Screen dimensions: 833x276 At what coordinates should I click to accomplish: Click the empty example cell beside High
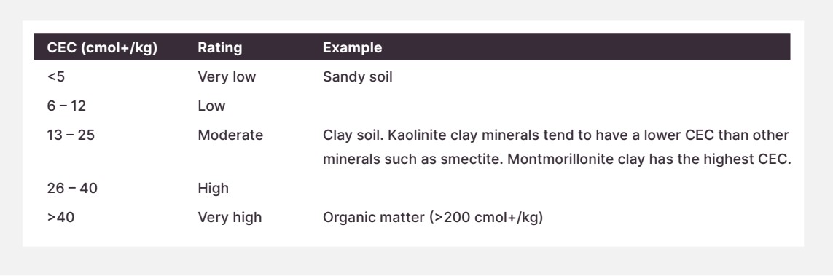[x=556, y=189]
